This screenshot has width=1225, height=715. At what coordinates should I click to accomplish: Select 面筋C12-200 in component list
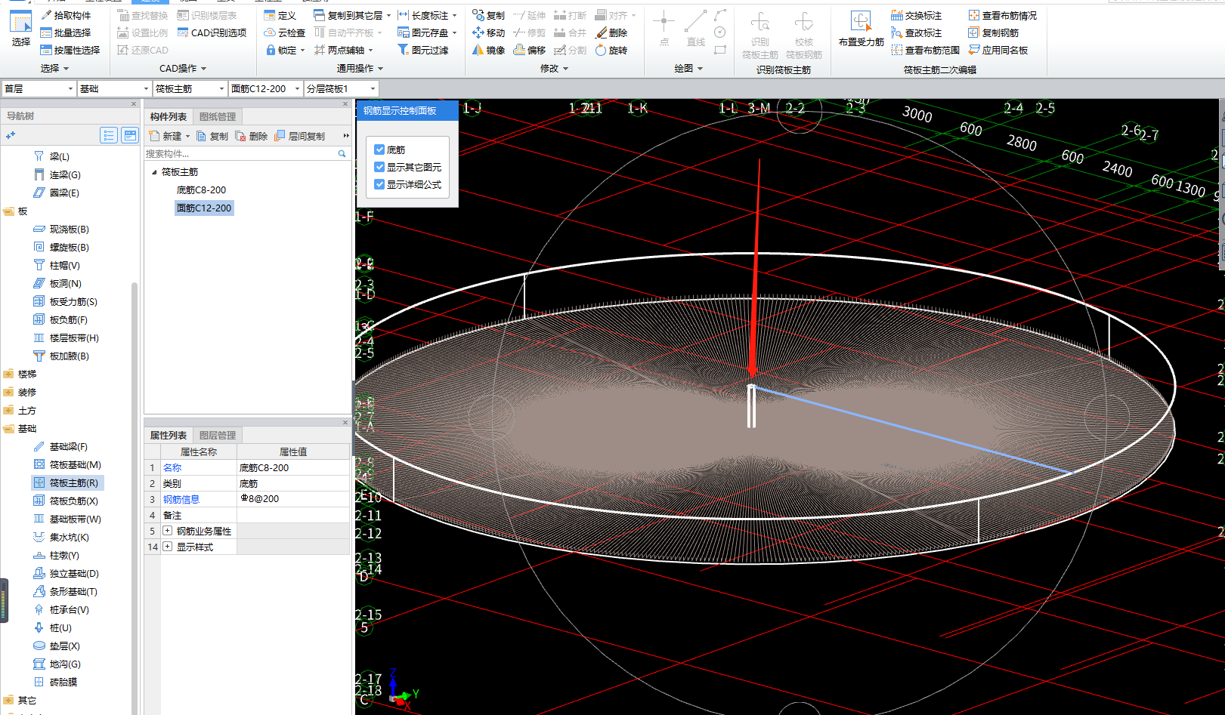click(x=204, y=208)
